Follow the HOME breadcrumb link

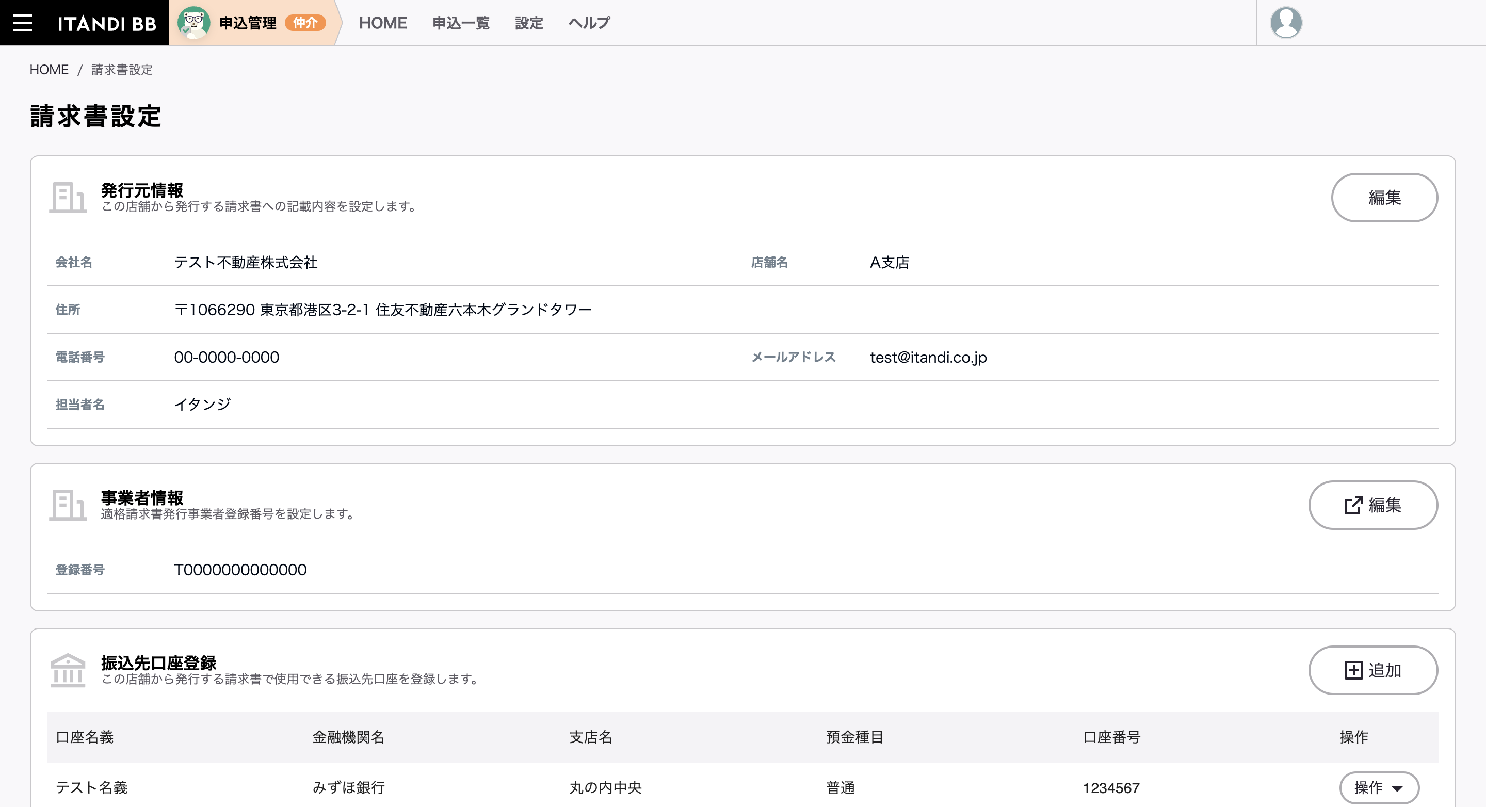49,70
